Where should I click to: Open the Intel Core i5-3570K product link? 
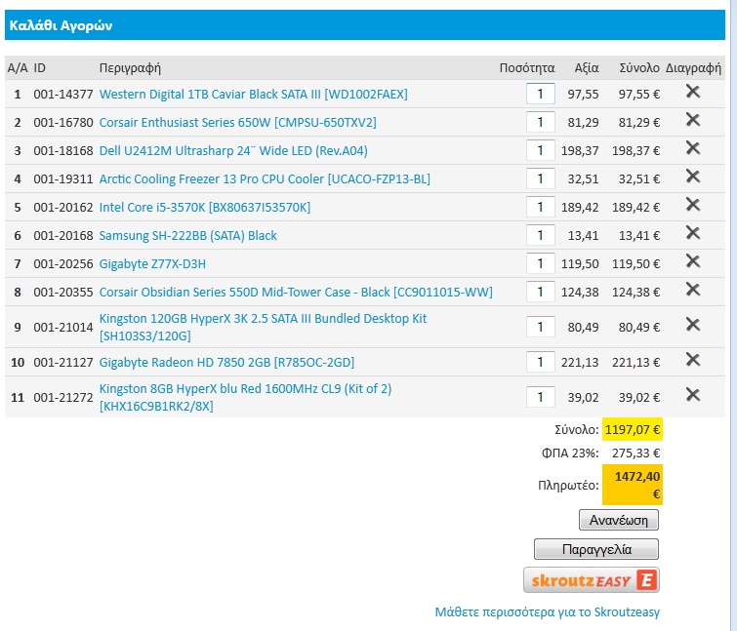tap(205, 207)
